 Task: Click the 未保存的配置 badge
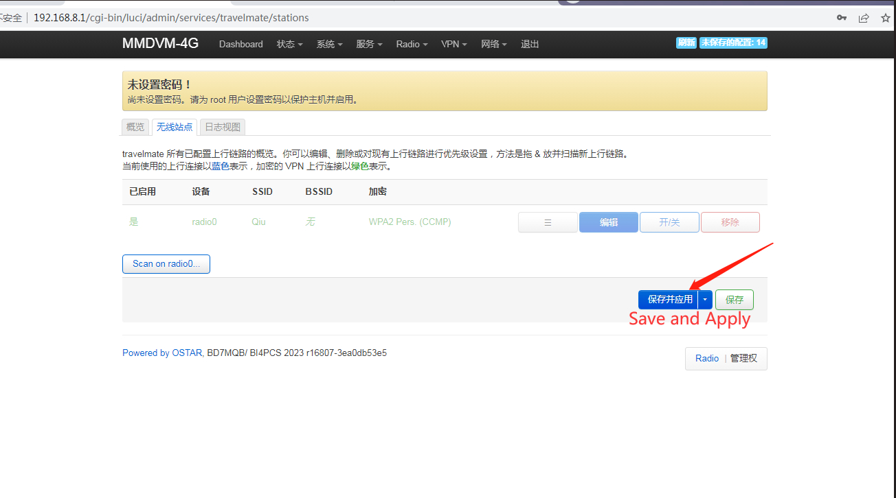(x=733, y=43)
